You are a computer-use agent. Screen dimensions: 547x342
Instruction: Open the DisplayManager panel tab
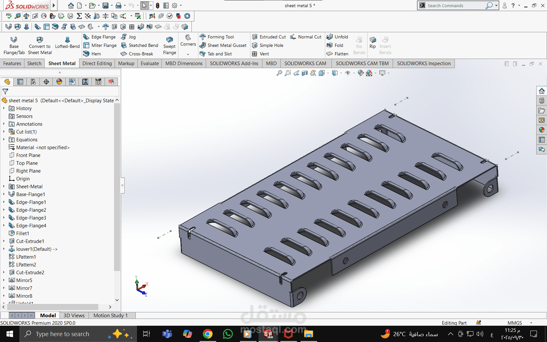59,82
